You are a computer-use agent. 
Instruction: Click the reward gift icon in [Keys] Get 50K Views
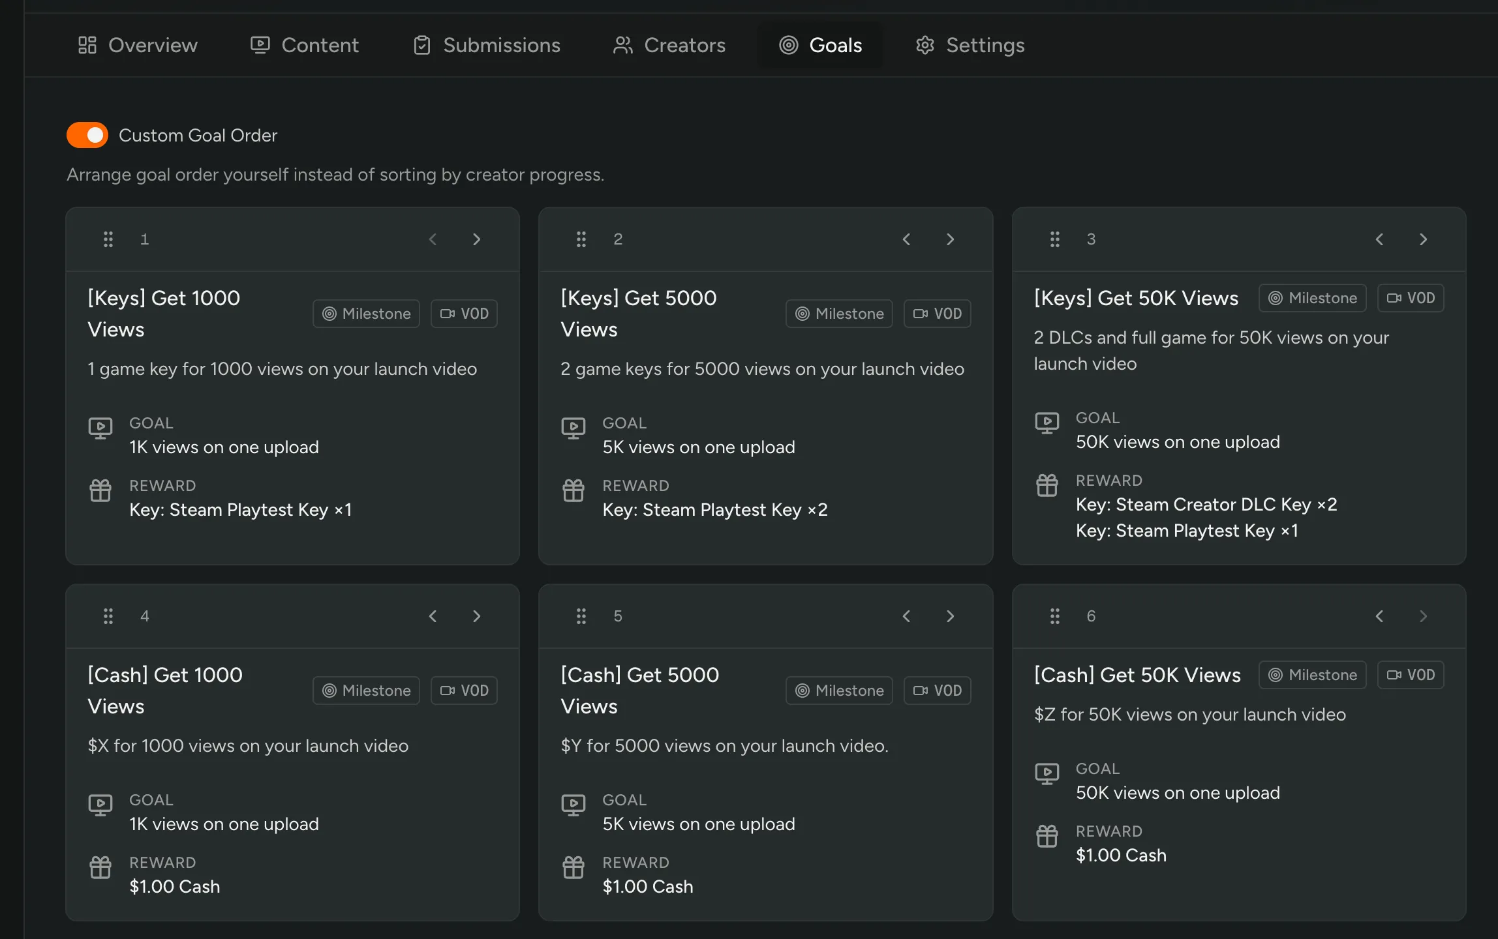coord(1047,485)
